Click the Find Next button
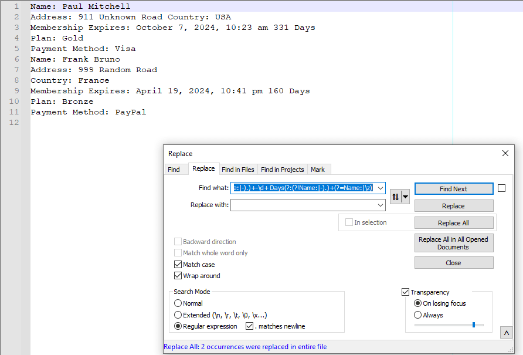 pyautogui.click(x=453, y=188)
